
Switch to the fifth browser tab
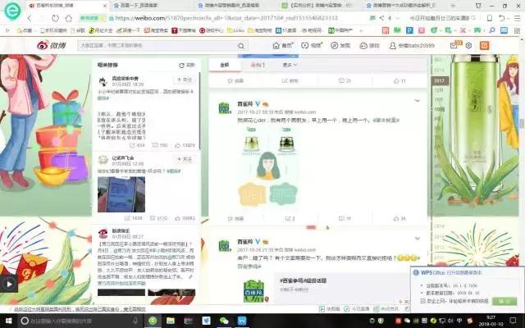402,6
